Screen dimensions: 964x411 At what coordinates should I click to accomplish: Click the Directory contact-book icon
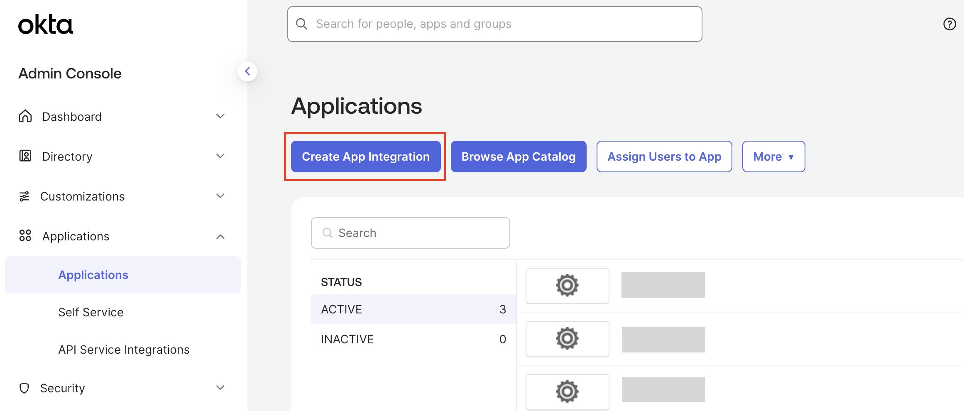click(x=25, y=156)
